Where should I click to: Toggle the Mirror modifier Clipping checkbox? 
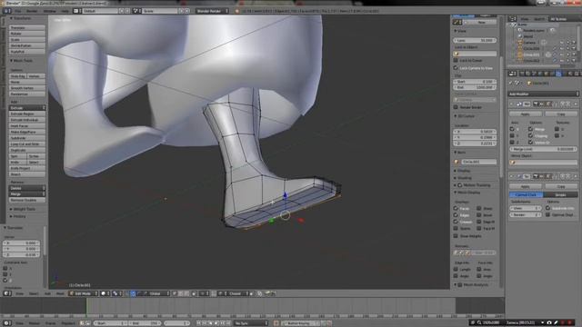(x=530, y=135)
